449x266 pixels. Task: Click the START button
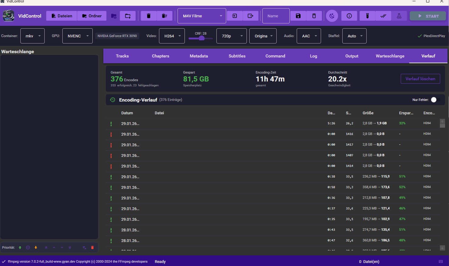pos(428,16)
